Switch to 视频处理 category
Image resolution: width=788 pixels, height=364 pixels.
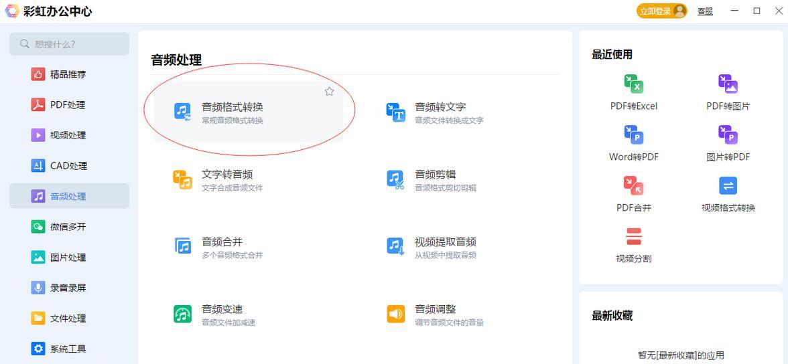tap(70, 136)
